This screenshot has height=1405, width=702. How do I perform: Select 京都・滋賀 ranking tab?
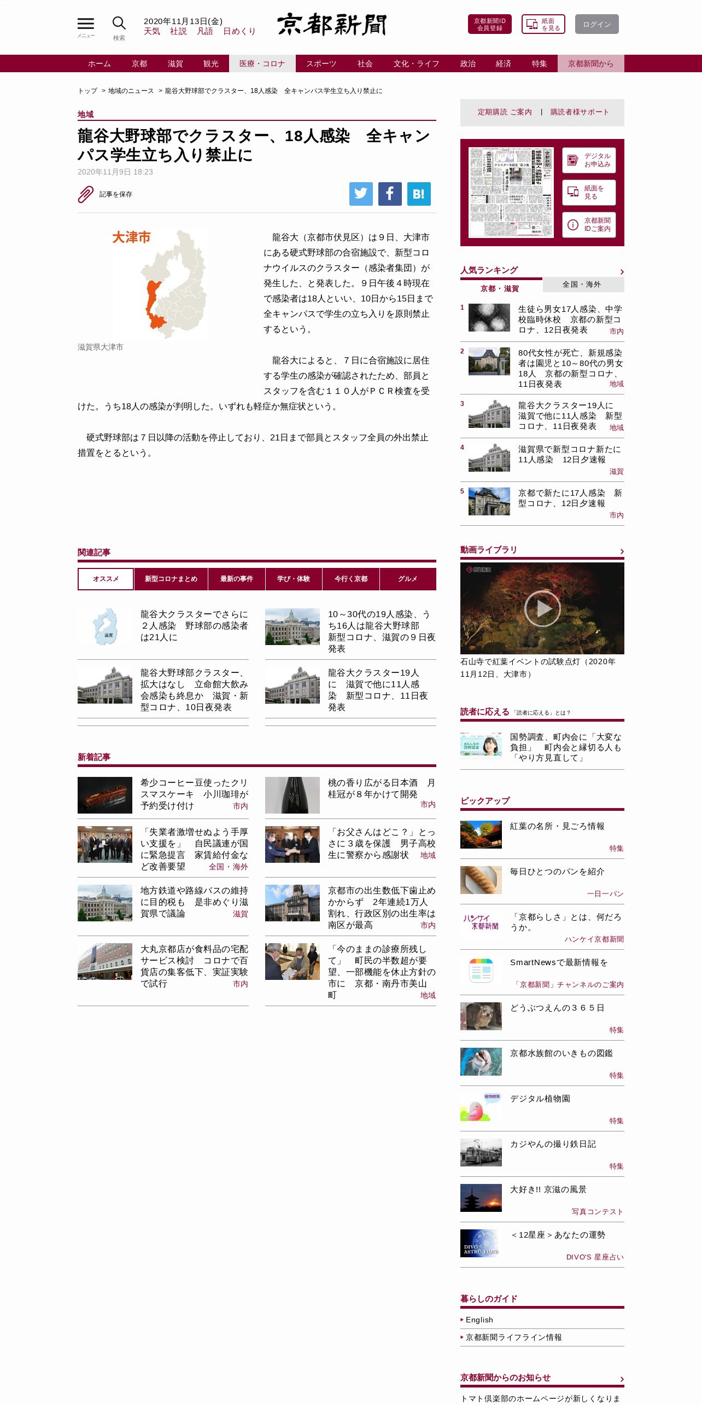500,288
